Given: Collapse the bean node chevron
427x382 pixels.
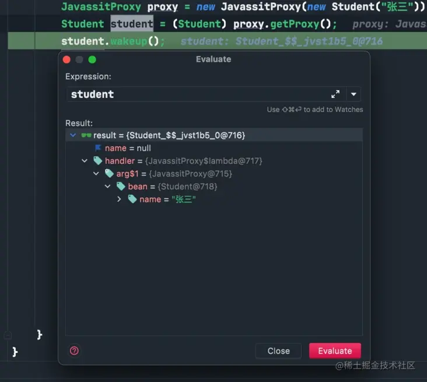Looking at the screenshot, I should [108, 186].
